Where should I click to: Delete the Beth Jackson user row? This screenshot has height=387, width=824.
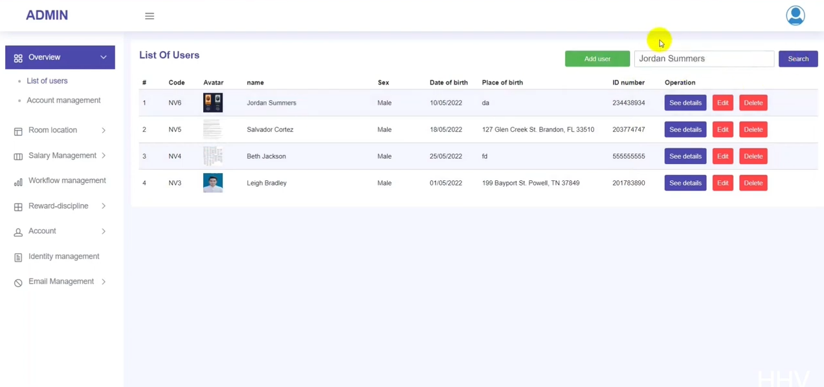[753, 156]
